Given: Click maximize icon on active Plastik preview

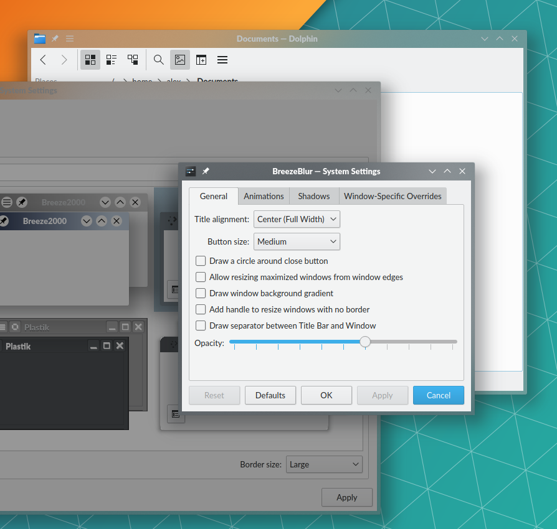Looking at the screenshot, I should click(x=107, y=346).
